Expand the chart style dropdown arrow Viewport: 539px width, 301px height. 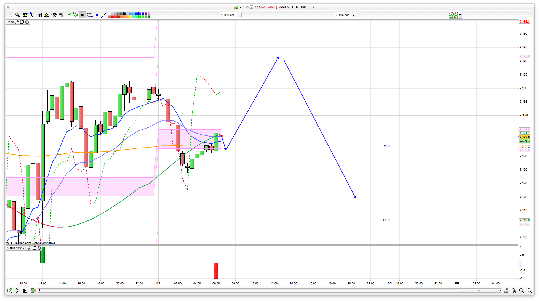click(460, 15)
